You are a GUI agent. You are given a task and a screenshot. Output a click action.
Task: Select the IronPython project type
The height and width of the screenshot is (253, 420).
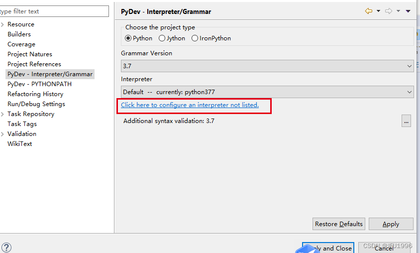(x=211, y=38)
